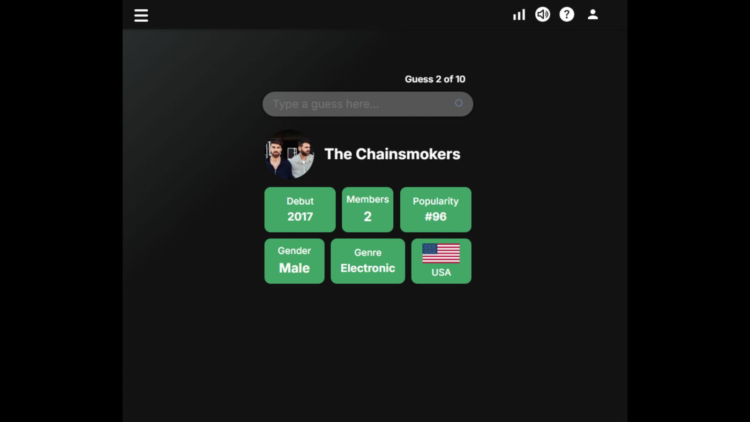Click the loading circle in search box
Viewport: 750px width, 422px height.
tap(459, 103)
